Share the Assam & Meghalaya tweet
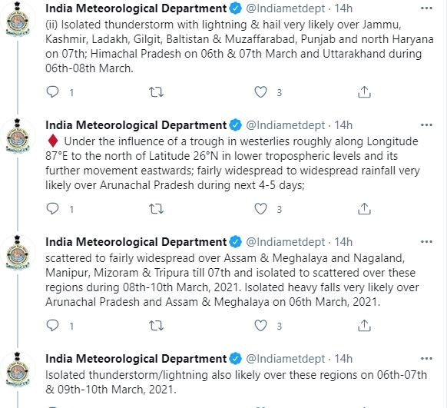The height and width of the screenshot is (408, 447). [x=364, y=325]
